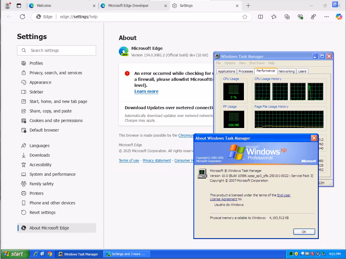Open the Copilot icon
This screenshot has height=259, width=346.
(339, 17)
